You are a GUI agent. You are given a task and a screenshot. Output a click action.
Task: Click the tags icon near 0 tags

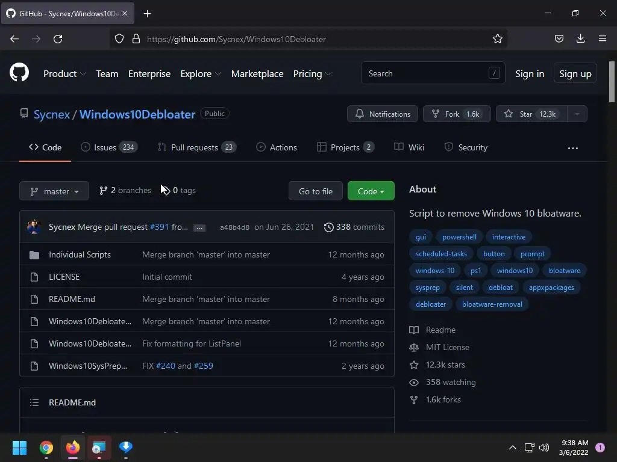(x=166, y=191)
